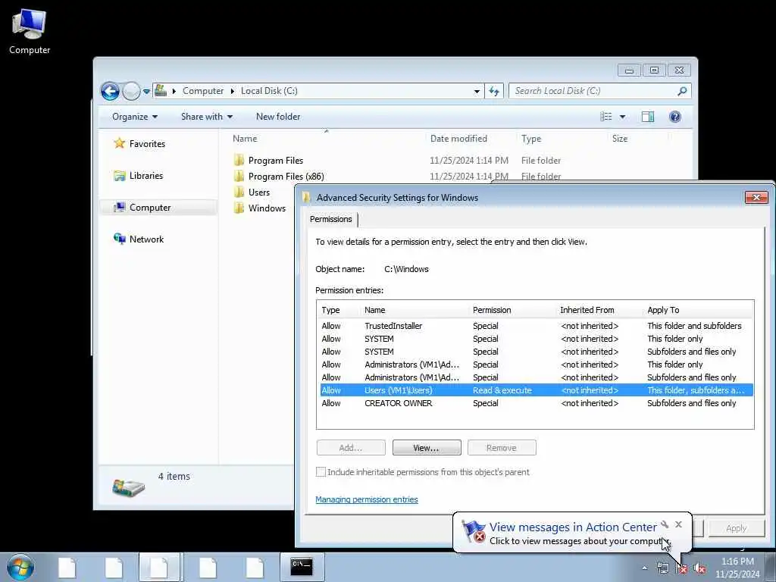
Task: Select SYSTEM entry for This folder only
Action: pos(537,339)
